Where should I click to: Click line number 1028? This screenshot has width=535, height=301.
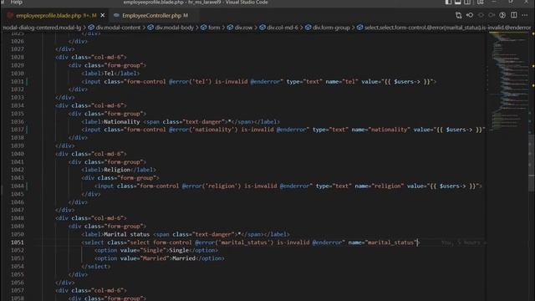17,58
